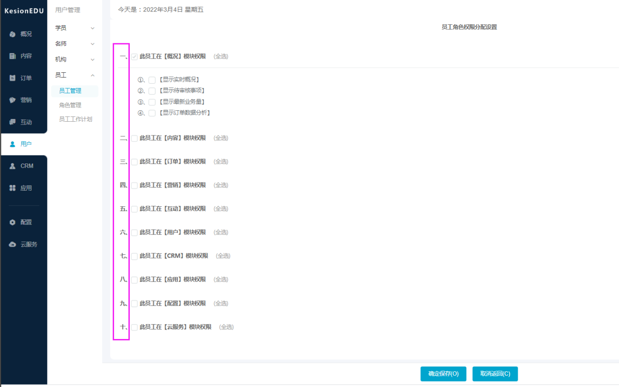Select the 机构 menu item
The height and width of the screenshot is (387, 619).
61,59
